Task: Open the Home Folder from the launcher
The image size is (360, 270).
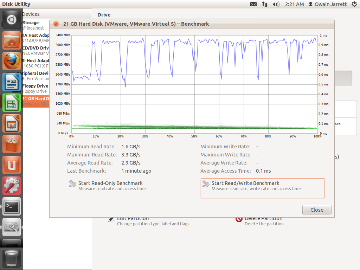Action: tap(12, 41)
